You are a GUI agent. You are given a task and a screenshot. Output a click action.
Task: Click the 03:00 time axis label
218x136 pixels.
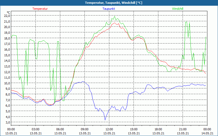[36, 129]
